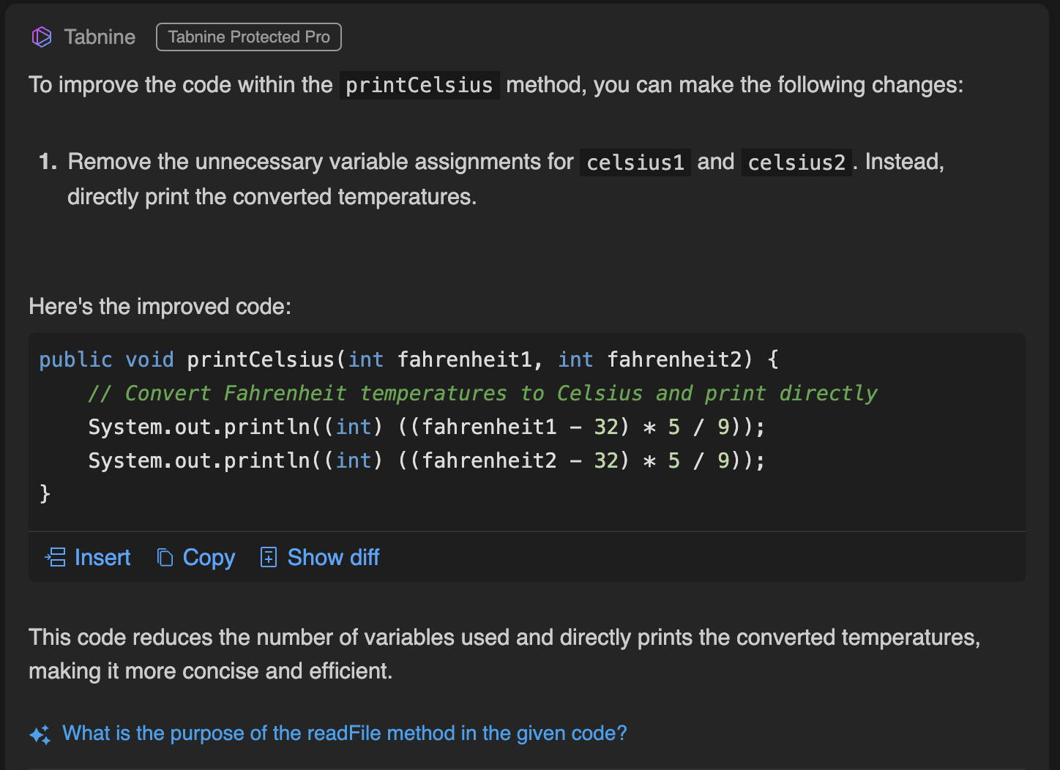Click the Show diff document icon

[x=269, y=558]
